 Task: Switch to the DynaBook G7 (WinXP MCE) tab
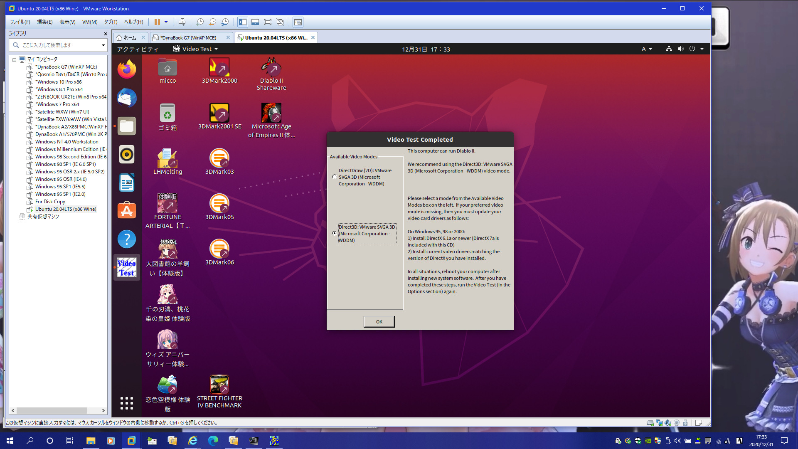pos(188,38)
